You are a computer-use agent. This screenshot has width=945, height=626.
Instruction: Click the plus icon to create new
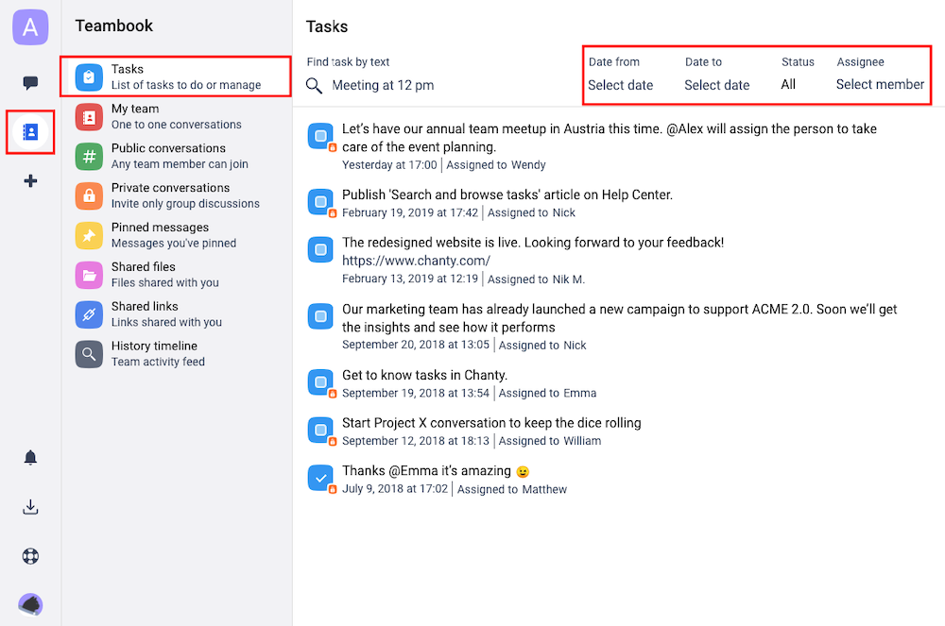point(30,180)
